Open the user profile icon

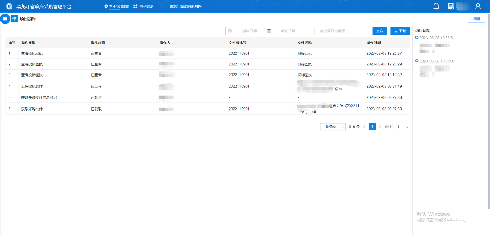(478, 6)
